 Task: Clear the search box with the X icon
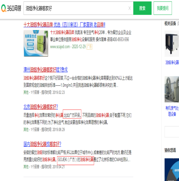click(x=130, y=8)
